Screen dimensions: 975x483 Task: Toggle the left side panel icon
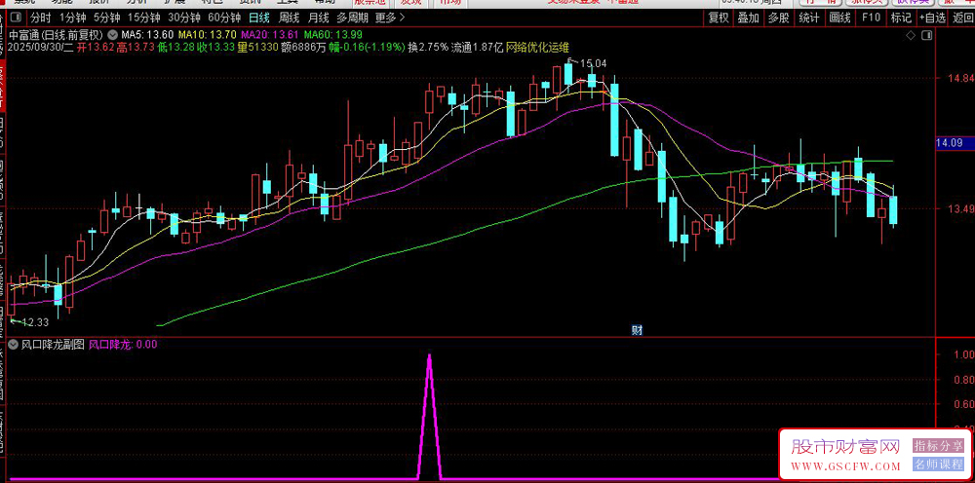[16, 18]
